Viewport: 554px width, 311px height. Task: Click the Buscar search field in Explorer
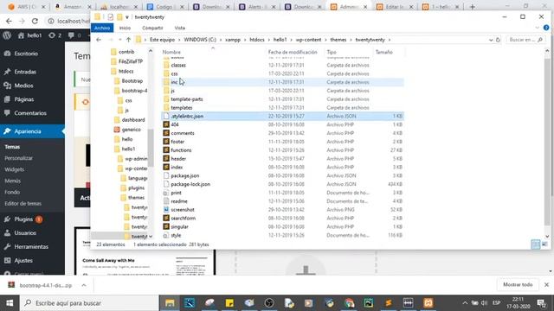coord(525,40)
